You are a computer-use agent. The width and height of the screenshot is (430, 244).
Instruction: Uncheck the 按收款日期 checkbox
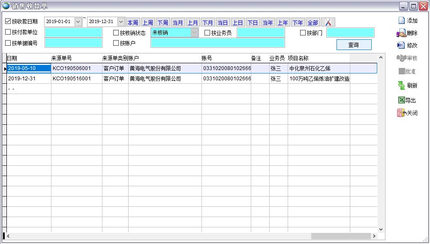point(8,21)
